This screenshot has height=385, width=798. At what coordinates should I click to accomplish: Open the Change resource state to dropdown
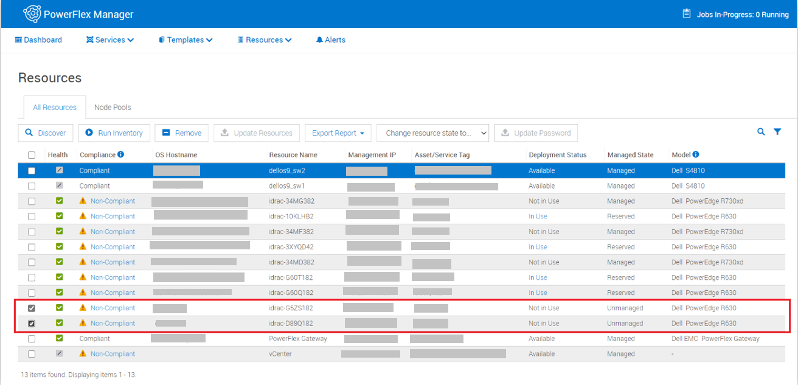432,133
